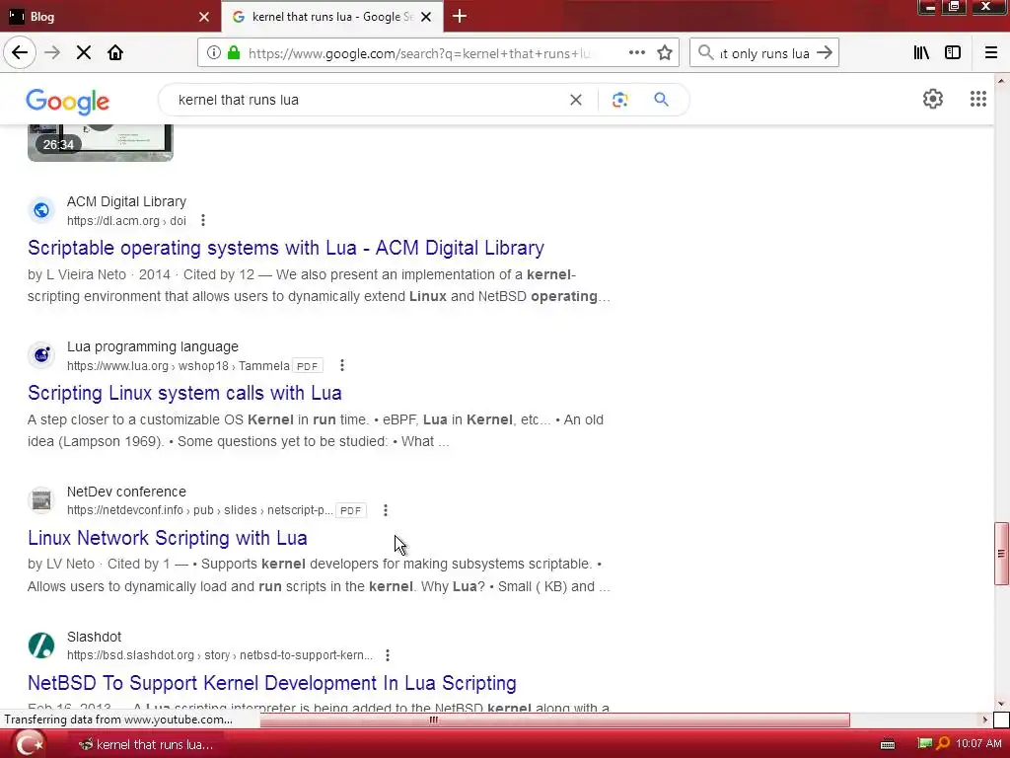Close the Google search tab
The width and height of the screenshot is (1010, 758).
pyautogui.click(x=426, y=17)
